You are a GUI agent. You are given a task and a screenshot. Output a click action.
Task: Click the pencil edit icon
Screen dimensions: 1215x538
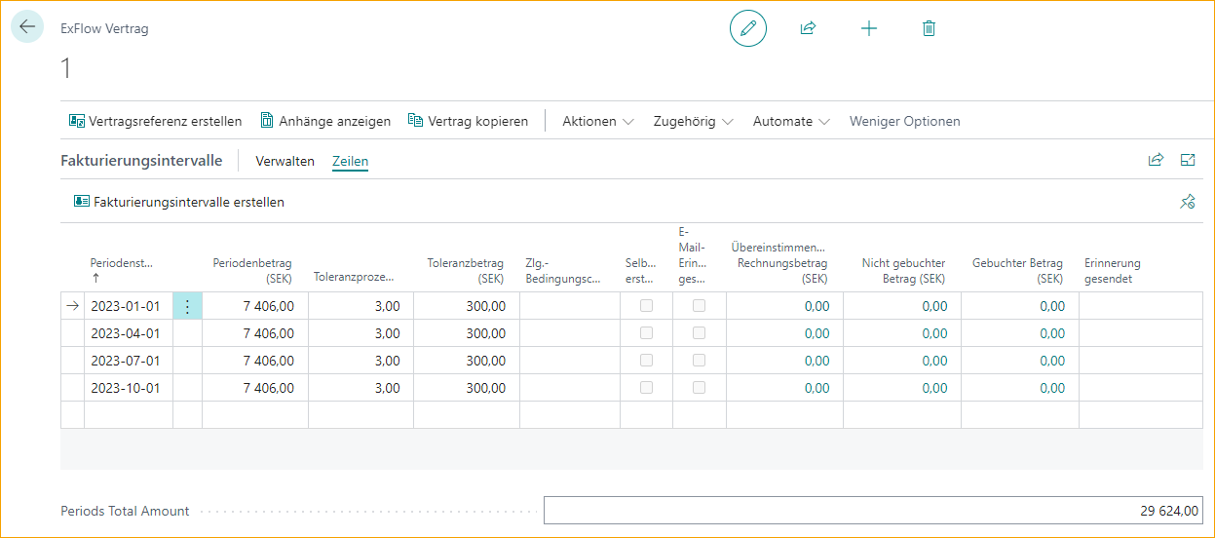click(x=748, y=28)
